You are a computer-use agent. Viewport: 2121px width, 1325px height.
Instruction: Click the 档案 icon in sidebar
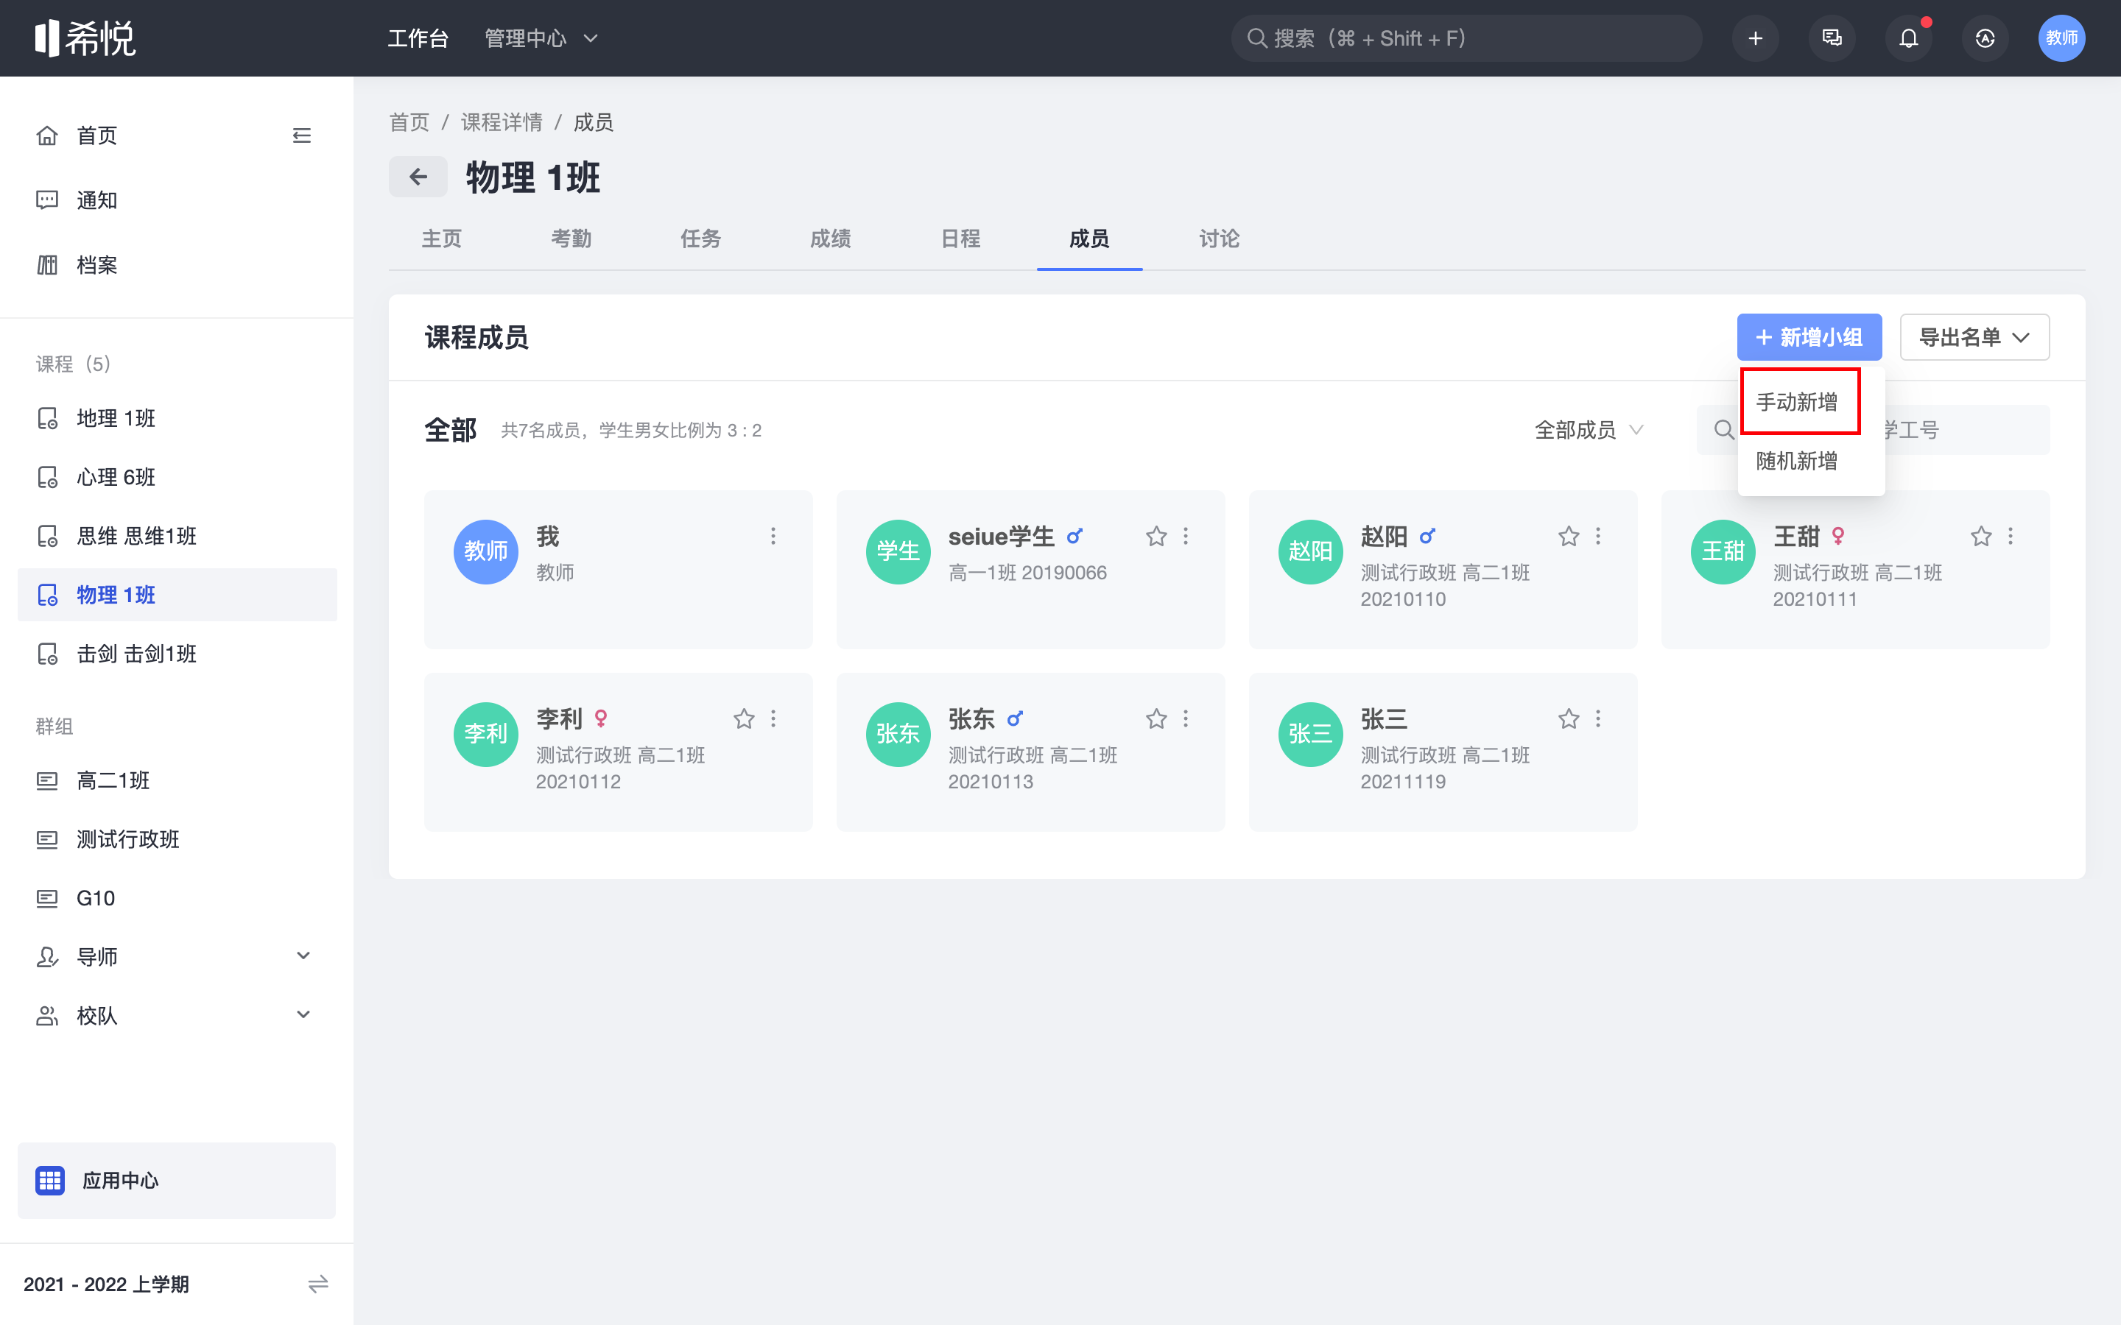(47, 265)
